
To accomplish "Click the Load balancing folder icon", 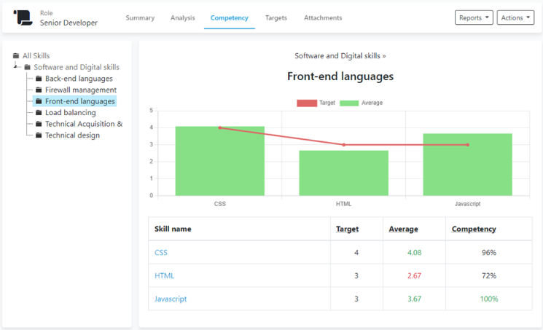I will (39, 113).
